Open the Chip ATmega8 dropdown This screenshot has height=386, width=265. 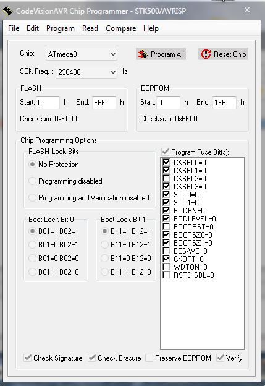point(82,54)
